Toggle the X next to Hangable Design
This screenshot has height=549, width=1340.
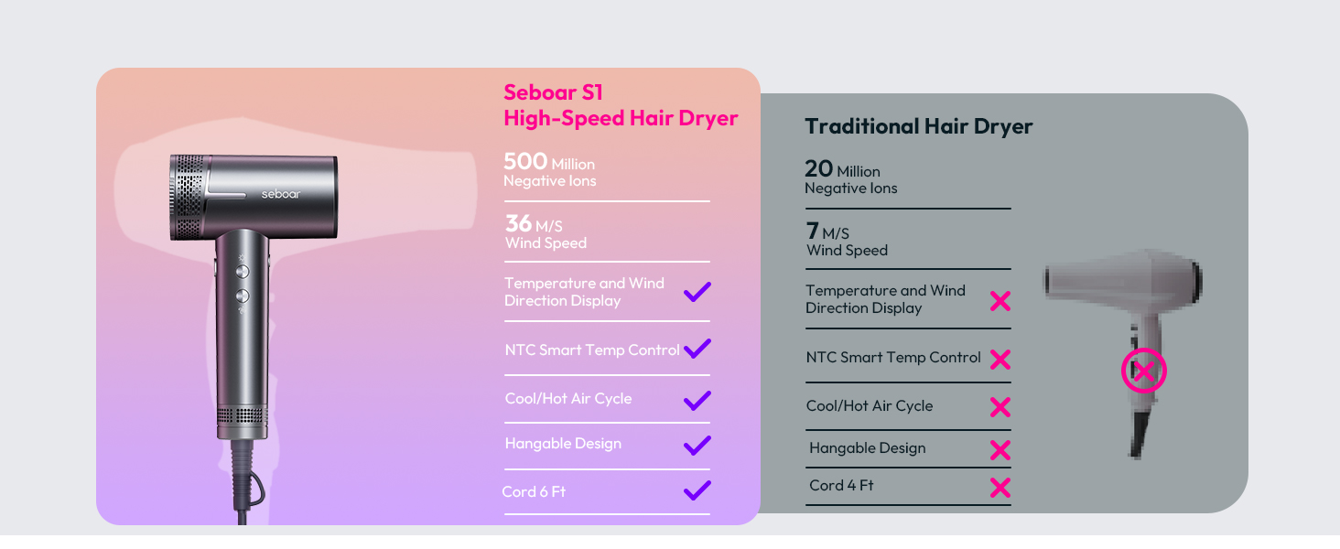point(1000,448)
